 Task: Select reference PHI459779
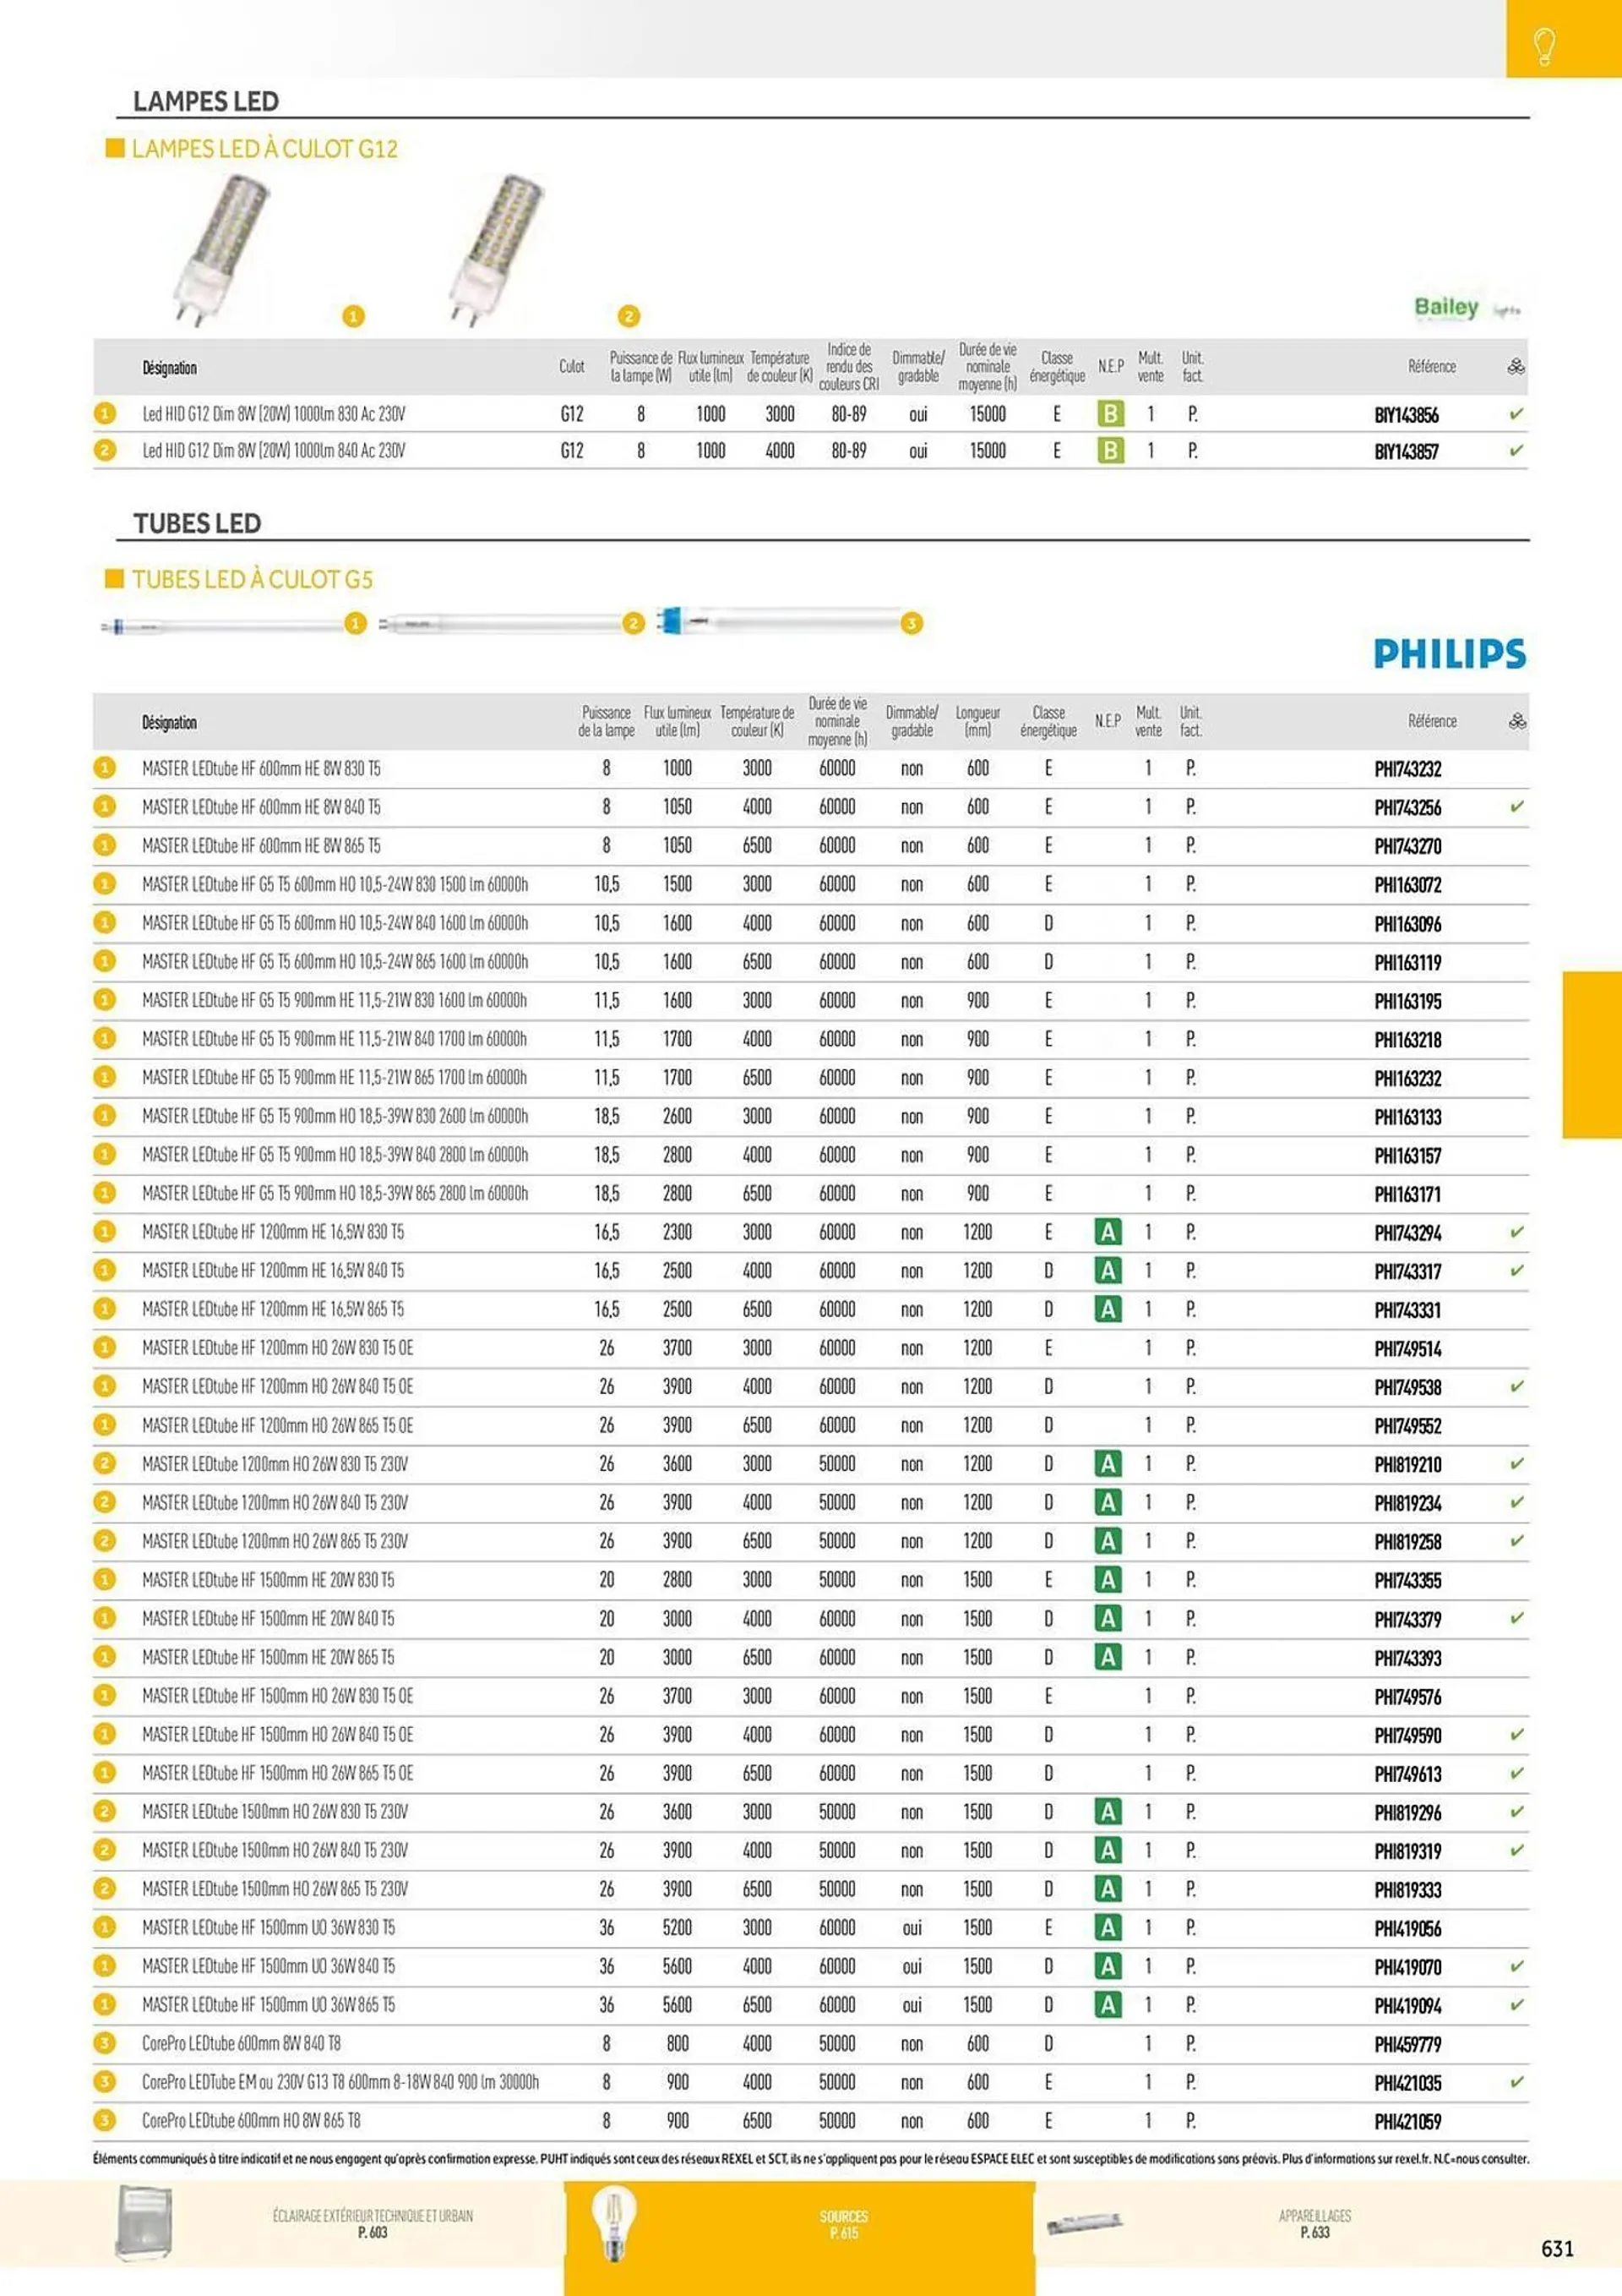pyautogui.click(x=1407, y=2044)
